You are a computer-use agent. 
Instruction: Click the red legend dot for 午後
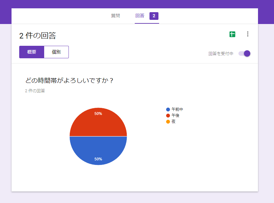point(168,116)
